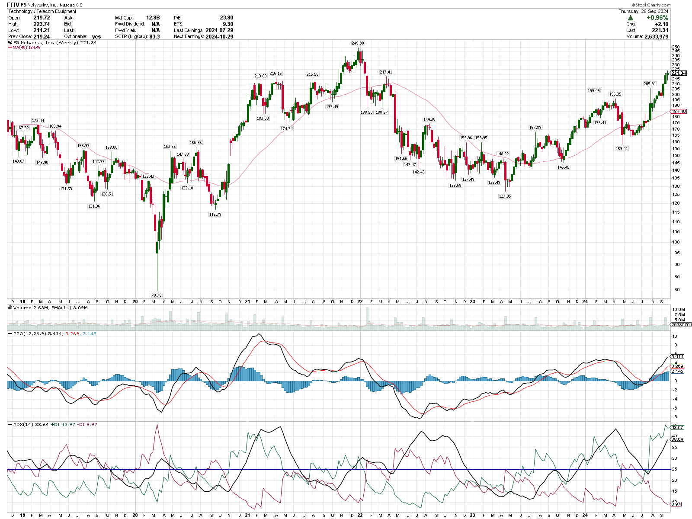Click the volume bars icon beside Volume legend
The width and height of the screenshot is (692, 519).
point(10,308)
